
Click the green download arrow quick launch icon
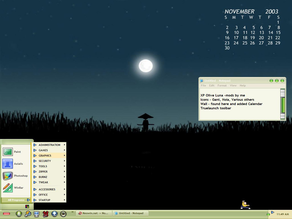click(x=19, y=214)
